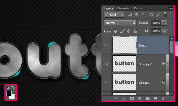Hide the 35 copy 2 layer

(107, 64)
